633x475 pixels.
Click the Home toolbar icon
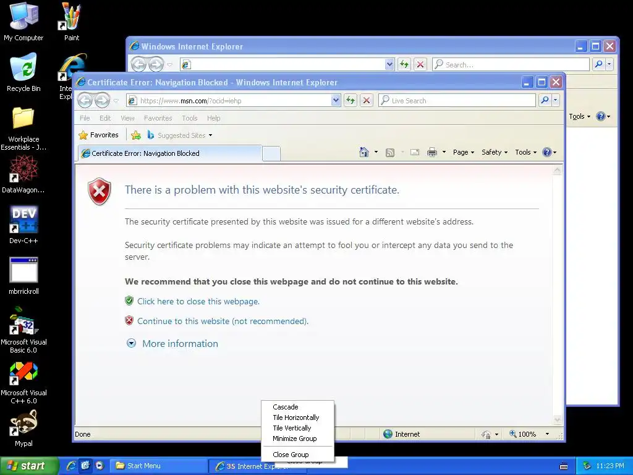pyautogui.click(x=363, y=152)
